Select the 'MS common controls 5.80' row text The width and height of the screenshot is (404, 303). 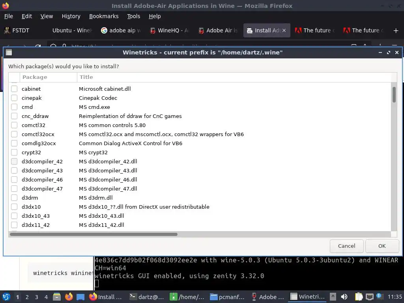point(112,125)
